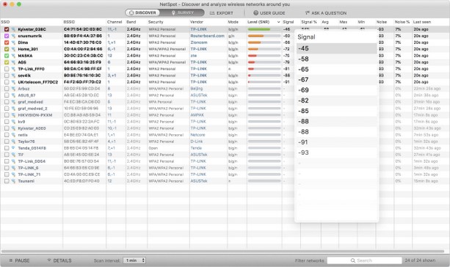Click the Wi-Fi icon beside ASUS_67
The image size is (450, 267).
coord(13,95)
